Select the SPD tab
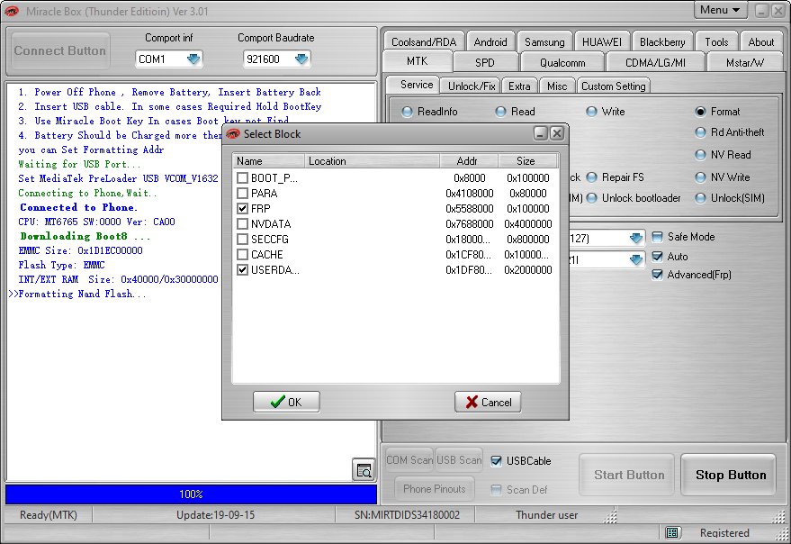This screenshot has width=791, height=544. coord(485,63)
